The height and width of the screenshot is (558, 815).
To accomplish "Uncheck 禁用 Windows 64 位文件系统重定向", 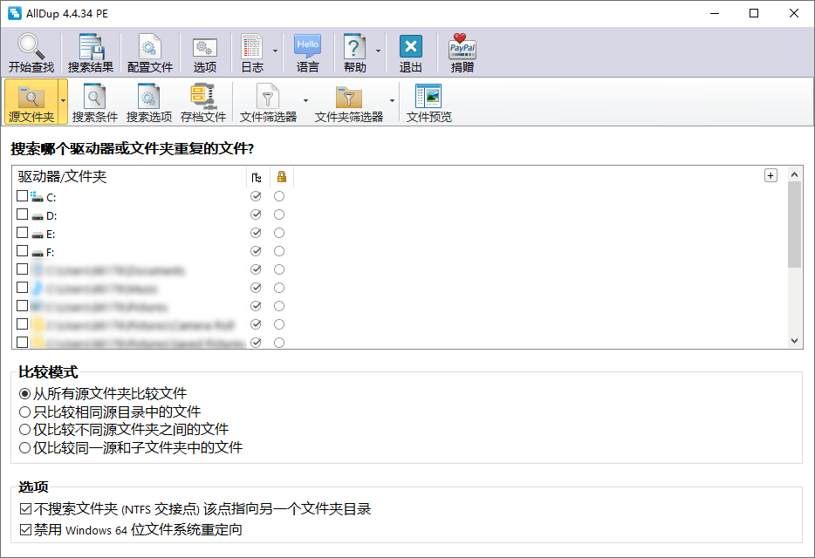I will [24, 529].
